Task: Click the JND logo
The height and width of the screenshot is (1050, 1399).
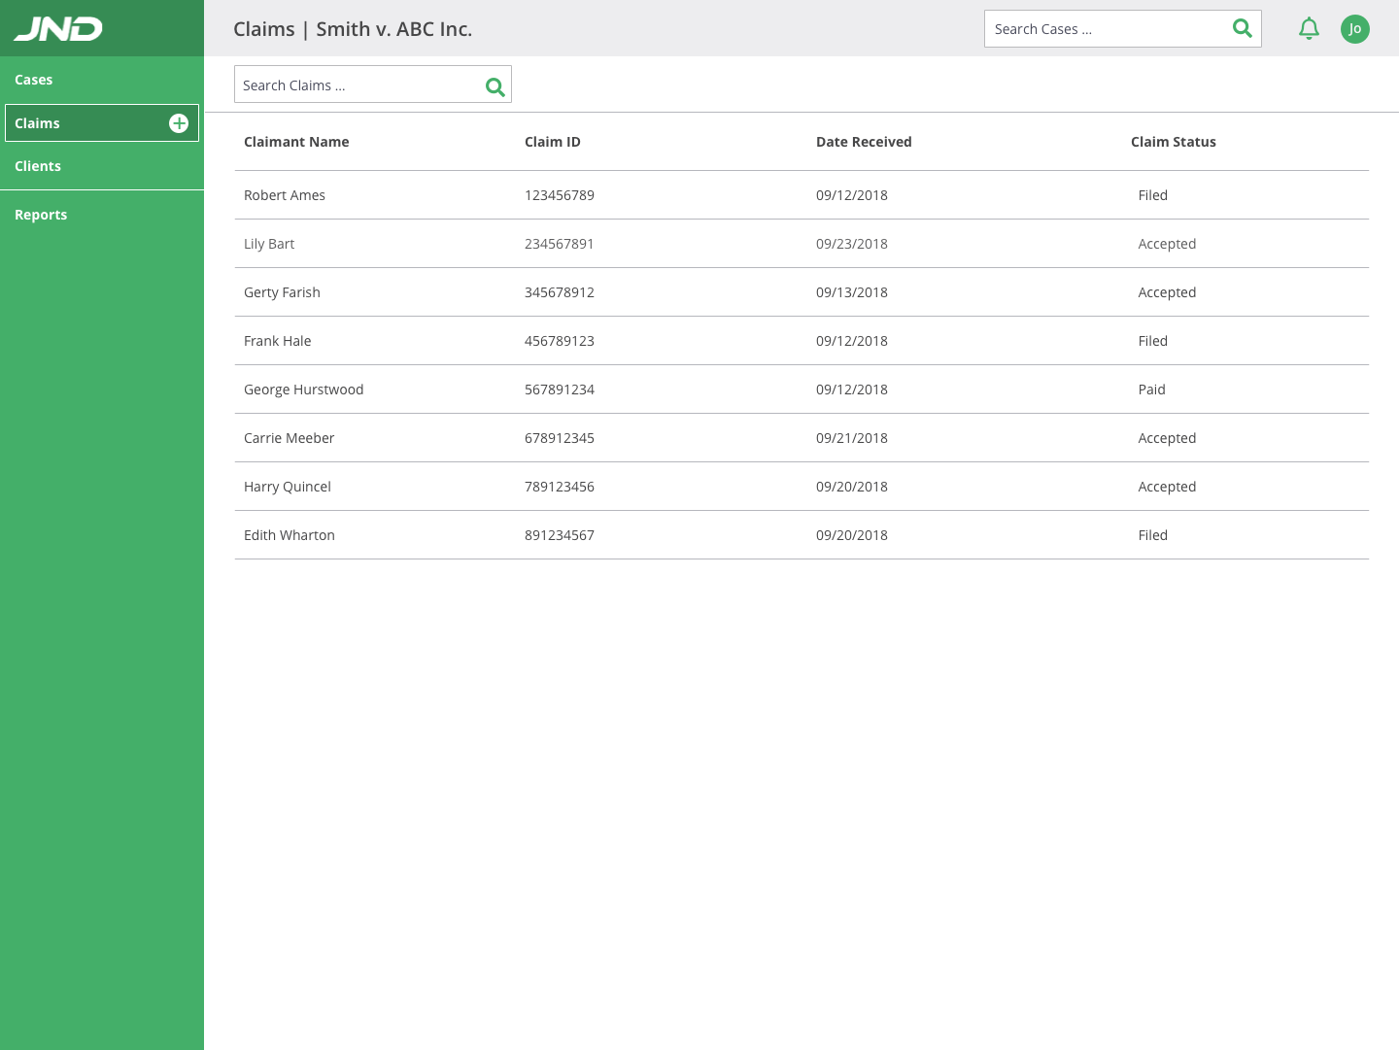Action: point(58,29)
